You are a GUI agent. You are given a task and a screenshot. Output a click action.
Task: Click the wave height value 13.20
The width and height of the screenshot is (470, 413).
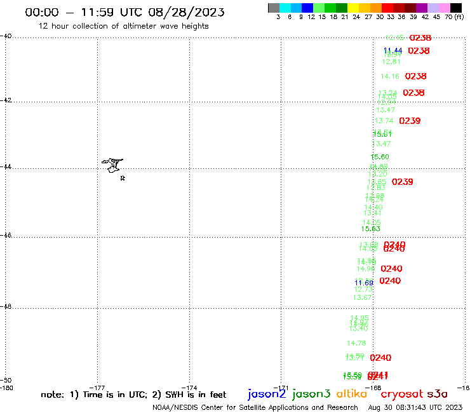pyautogui.click(x=378, y=174)
